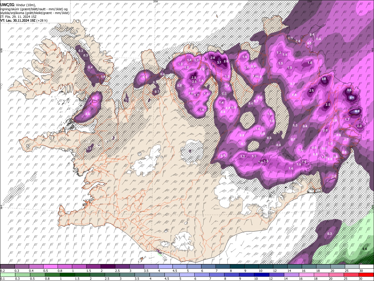Click the 30 label under the red rain swatch

(x=361, y=279)
